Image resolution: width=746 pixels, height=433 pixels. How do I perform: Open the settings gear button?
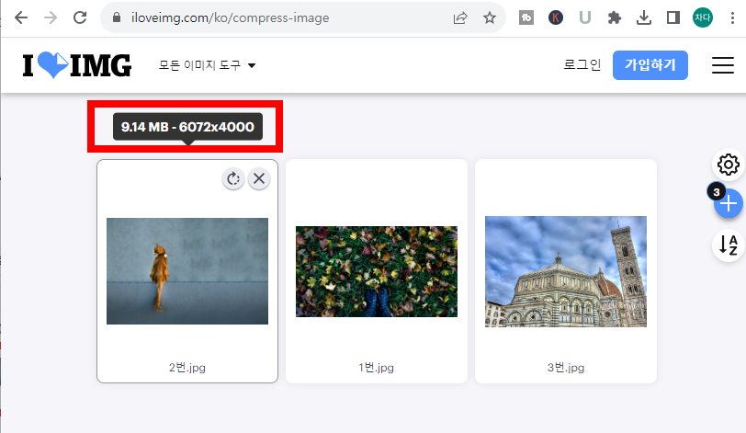click(x=728, y=165)
